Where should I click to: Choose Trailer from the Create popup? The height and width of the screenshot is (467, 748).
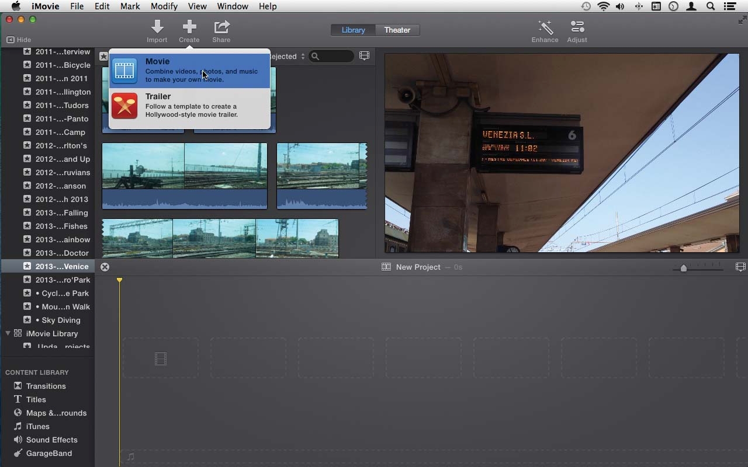(x=189, y=105)
